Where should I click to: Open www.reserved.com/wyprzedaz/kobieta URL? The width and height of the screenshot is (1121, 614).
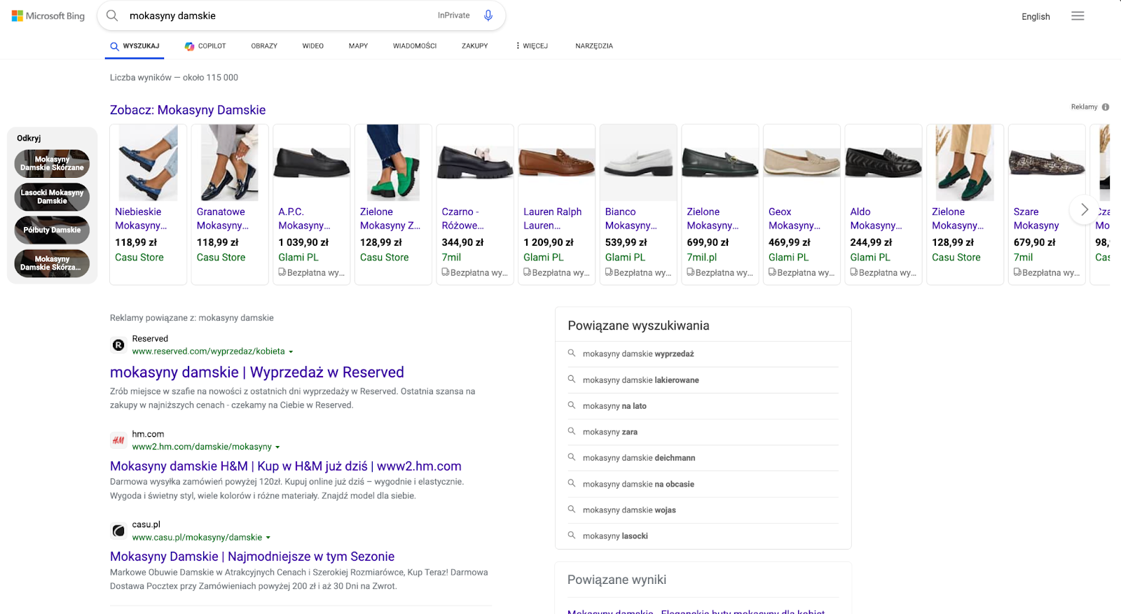point(208,351)
